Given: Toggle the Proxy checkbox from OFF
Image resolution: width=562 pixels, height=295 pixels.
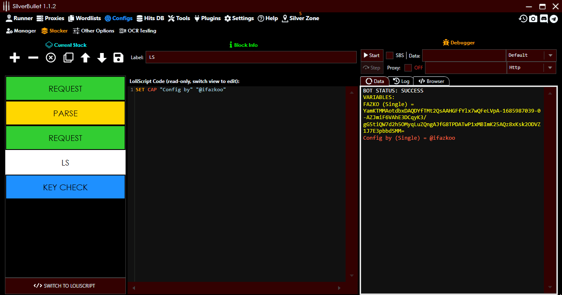Looking at the screenshot, I should pyautogui.click(x=409, y=68).
